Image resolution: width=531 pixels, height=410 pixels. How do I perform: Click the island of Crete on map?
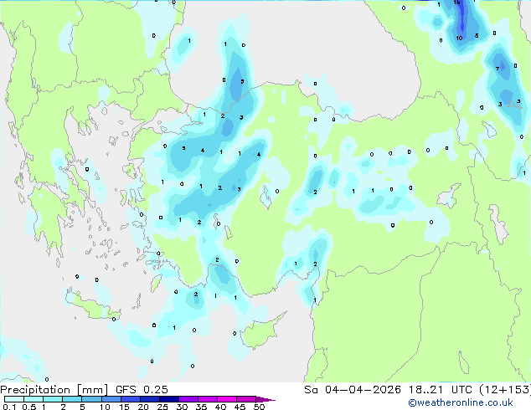pyautogui.click(x=91, y=306)
